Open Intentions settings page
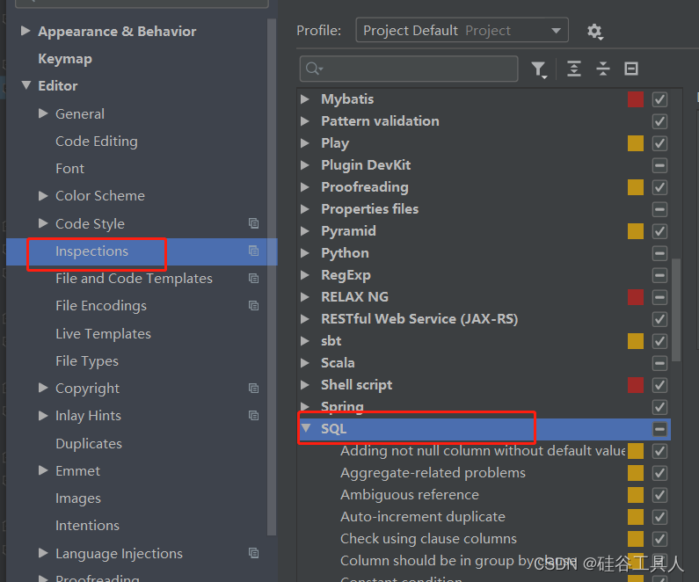699x582 pixels. 87,526
